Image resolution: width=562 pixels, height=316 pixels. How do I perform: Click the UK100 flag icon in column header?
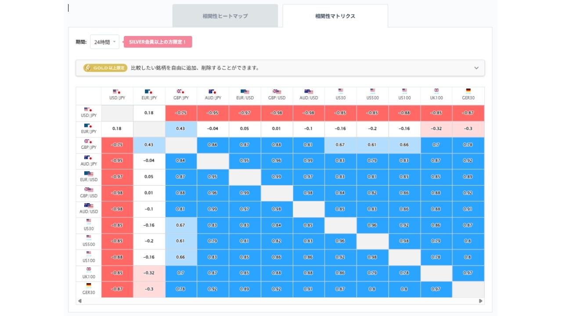point(436,91)
